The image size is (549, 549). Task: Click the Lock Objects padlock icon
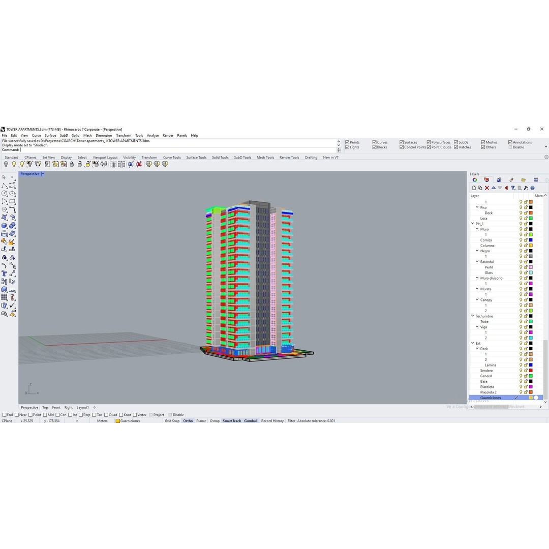click(x=72, y=164)
